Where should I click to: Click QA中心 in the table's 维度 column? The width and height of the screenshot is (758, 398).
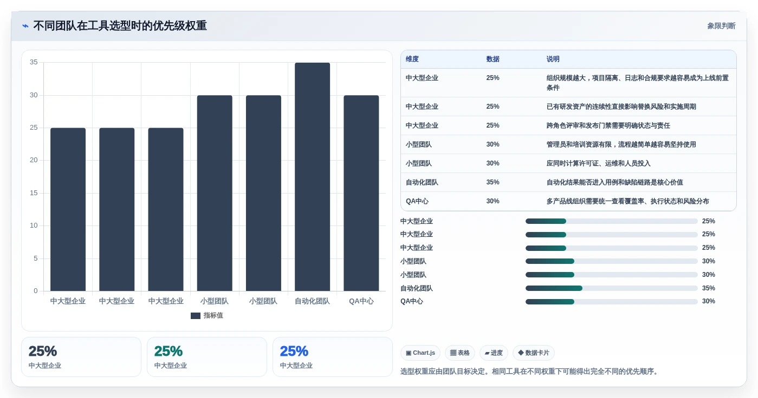click(417, 202)
